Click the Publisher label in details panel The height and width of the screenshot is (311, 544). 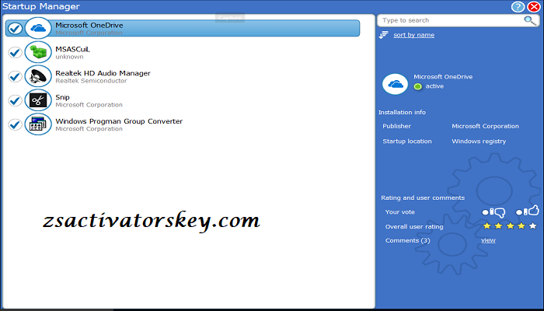396,126
